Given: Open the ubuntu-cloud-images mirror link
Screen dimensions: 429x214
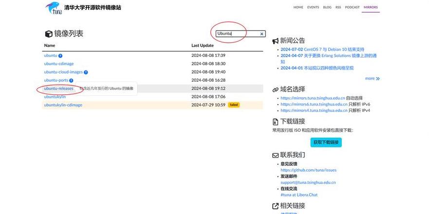Looking at the screenshot, I should 63,72.
